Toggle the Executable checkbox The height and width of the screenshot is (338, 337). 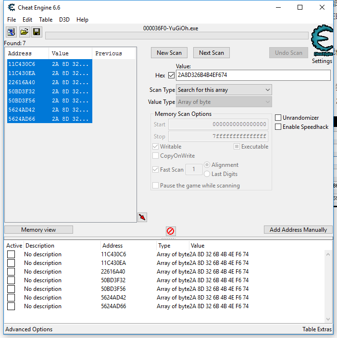pos(237,147)
